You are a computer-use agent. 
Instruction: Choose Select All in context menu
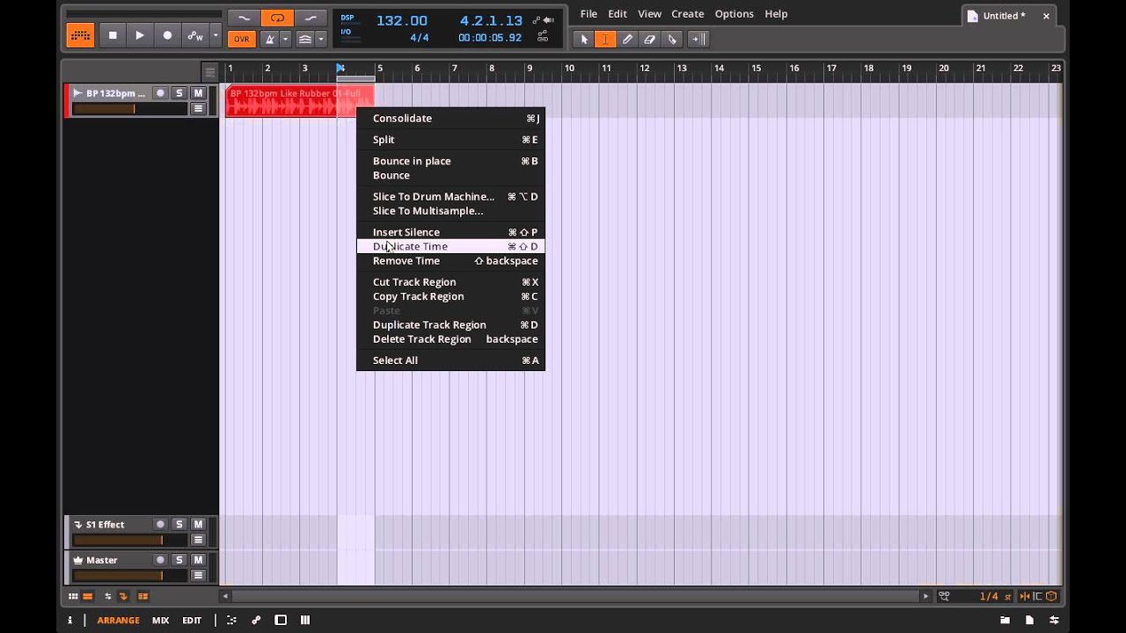point(450,360)
